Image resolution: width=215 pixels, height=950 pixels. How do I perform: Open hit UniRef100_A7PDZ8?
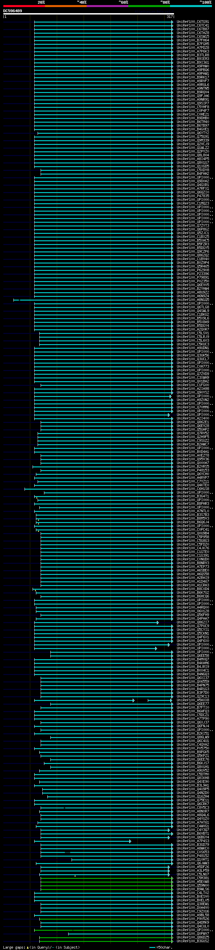tap(192, 48)
